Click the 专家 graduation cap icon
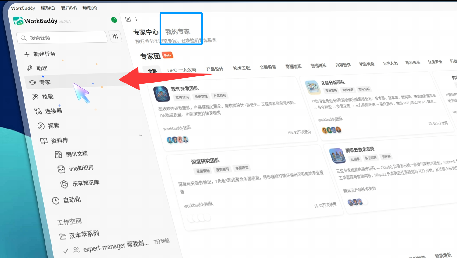Viewport: 457px width, 258px height. click(32, 82)
